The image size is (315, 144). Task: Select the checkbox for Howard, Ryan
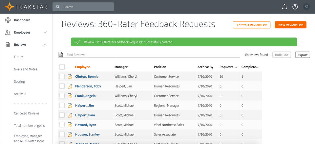click(62, 125)
